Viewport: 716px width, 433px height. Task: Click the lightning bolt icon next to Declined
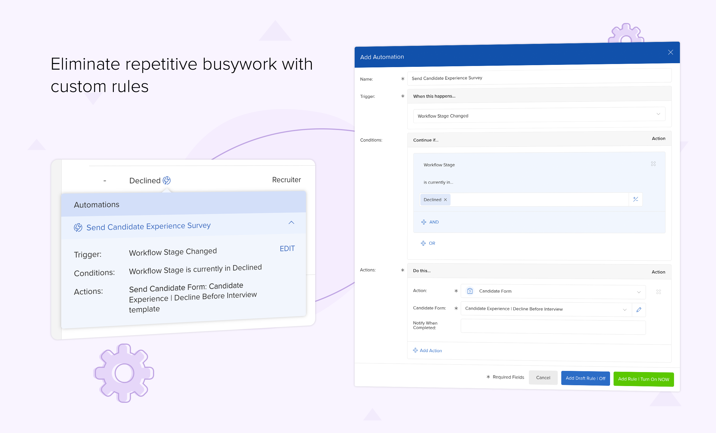(166, 180)
